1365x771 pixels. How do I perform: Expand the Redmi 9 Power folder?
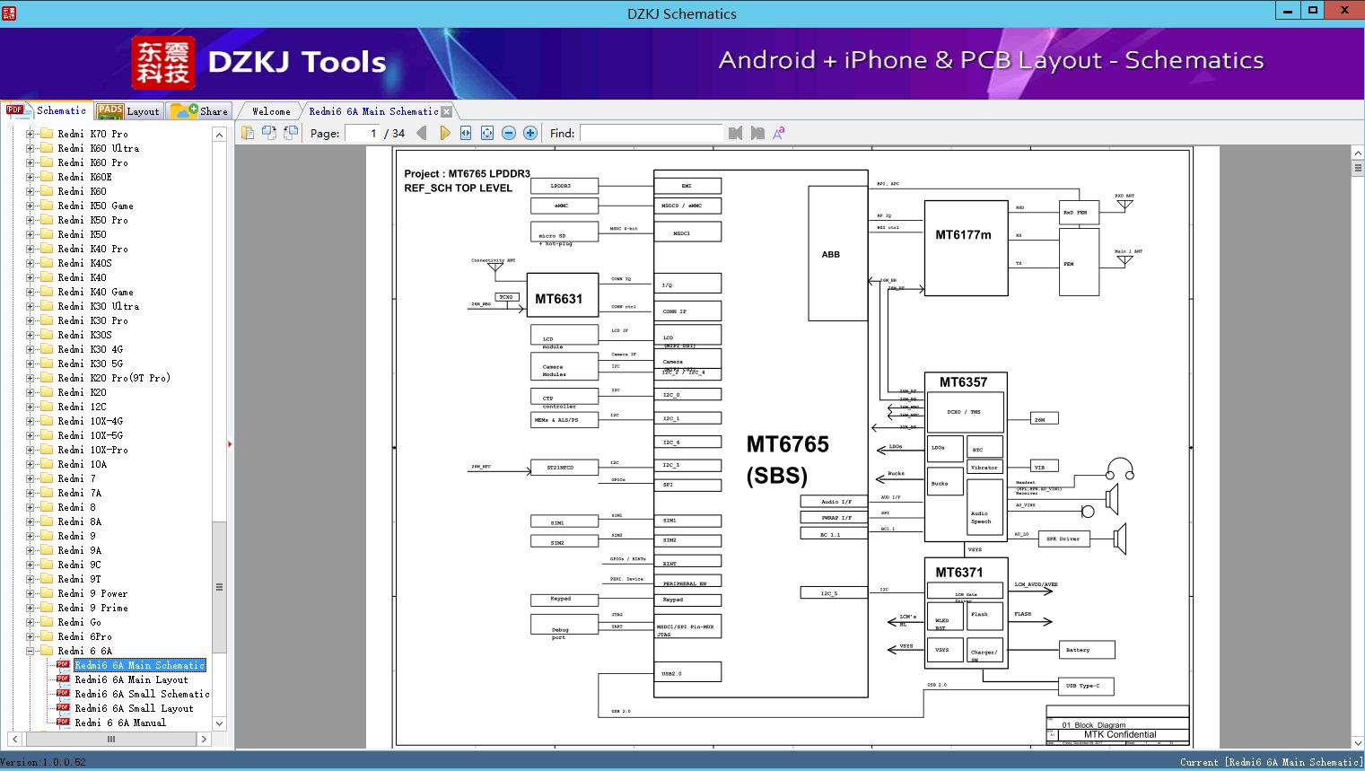pyautogui.click(x=30, y=593)
